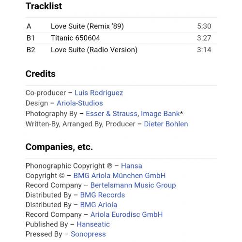Select track A Love Suite (Remix '89)
This screenshot has height=242, width=242.
click(121, 26)
